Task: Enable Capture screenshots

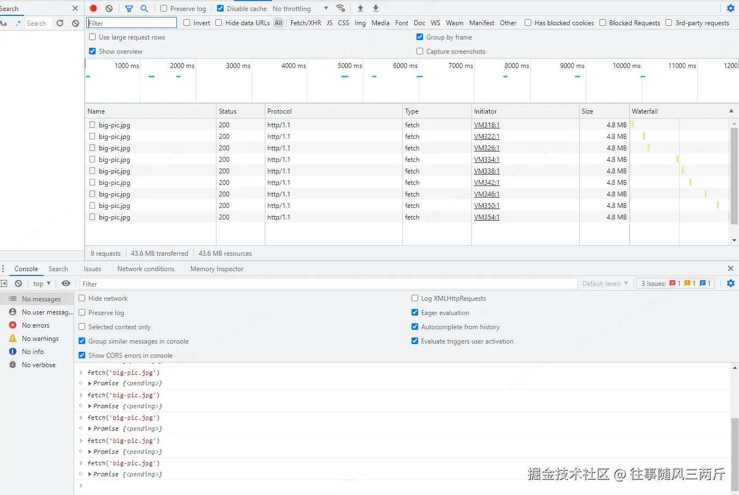Action: (420, 51)
